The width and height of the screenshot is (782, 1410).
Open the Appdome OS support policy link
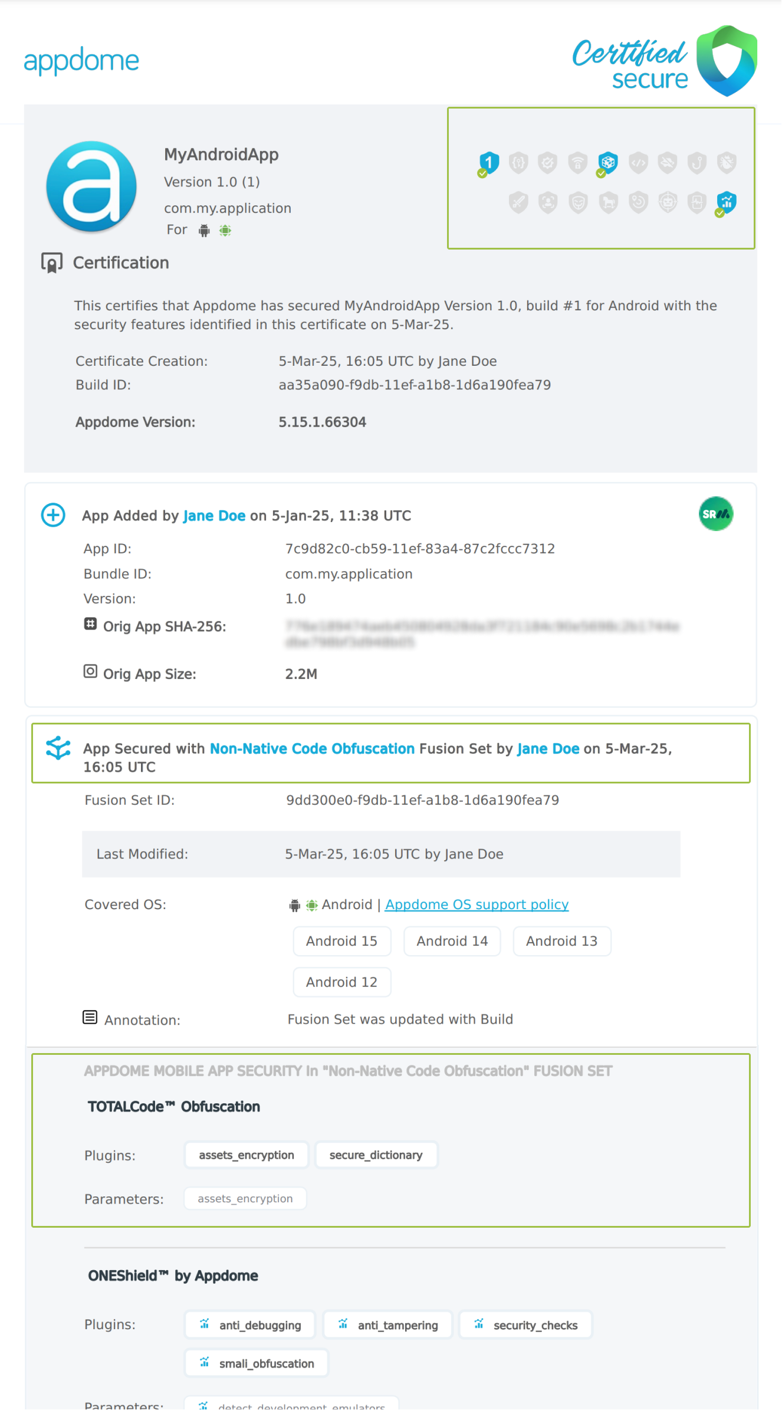tap(477, 904)
